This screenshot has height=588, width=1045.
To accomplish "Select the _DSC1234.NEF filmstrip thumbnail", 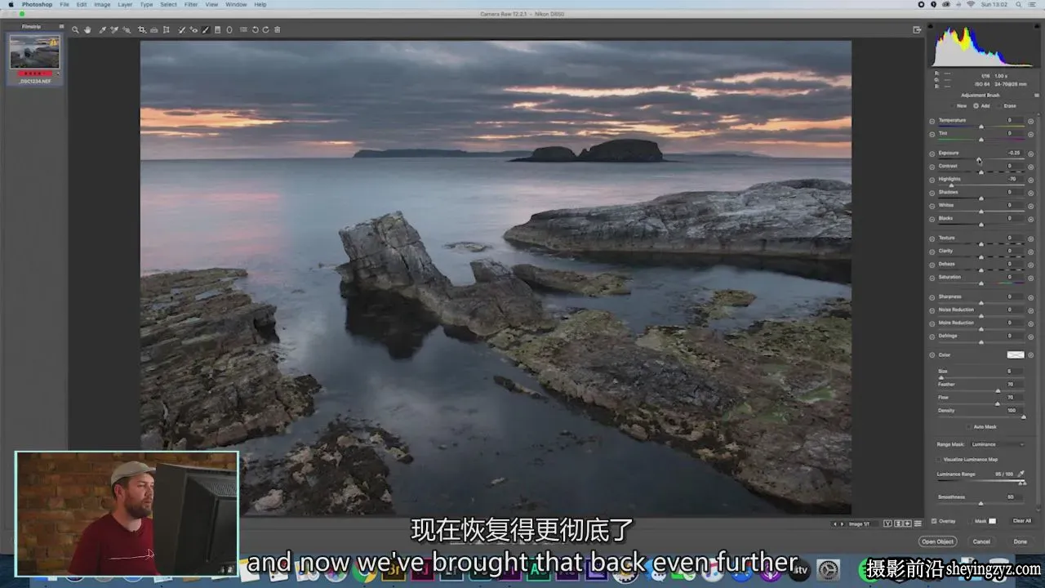I will (34, 53).
